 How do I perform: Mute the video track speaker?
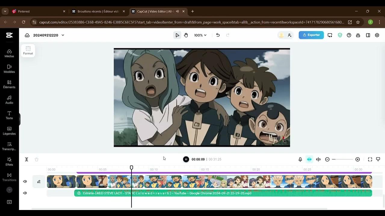click(25, 181)
